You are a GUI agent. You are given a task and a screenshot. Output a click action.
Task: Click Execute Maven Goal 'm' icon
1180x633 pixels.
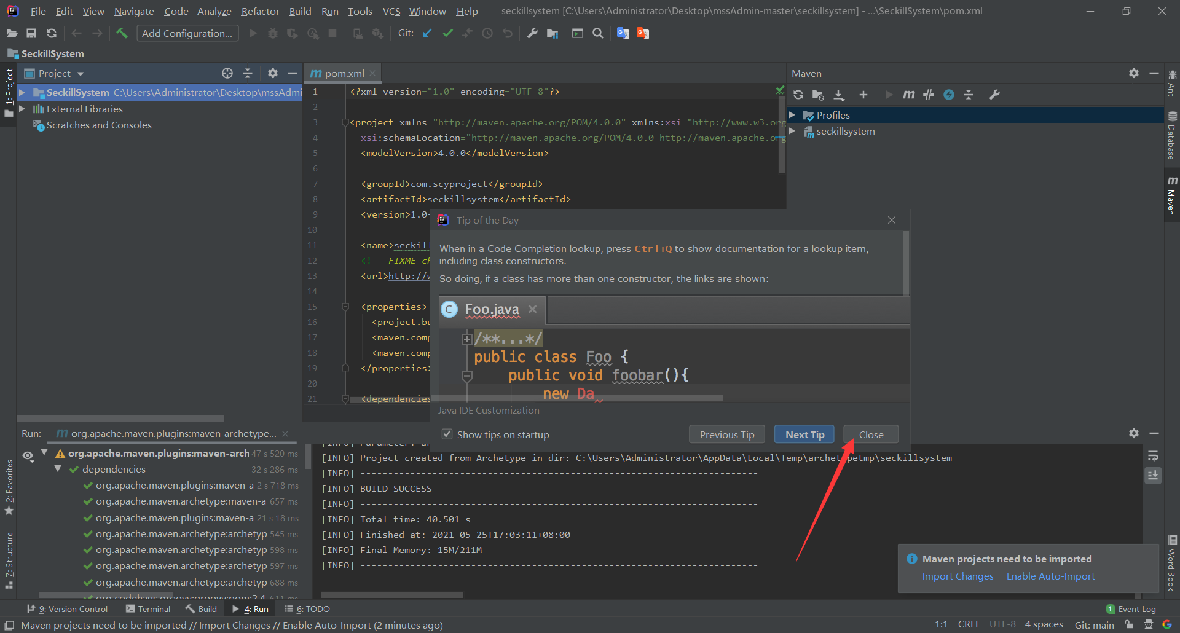coord(908,95)
